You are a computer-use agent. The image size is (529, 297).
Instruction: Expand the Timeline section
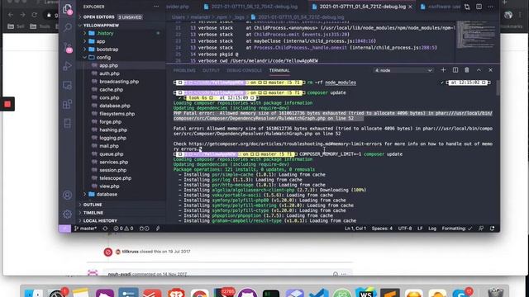coord(93,213)
